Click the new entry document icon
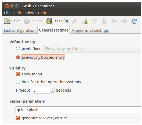Image resolution: width=142 pixels, height=125 pixels. coord(85,21)
